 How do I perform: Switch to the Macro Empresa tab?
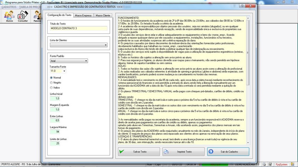pos(83,16)
